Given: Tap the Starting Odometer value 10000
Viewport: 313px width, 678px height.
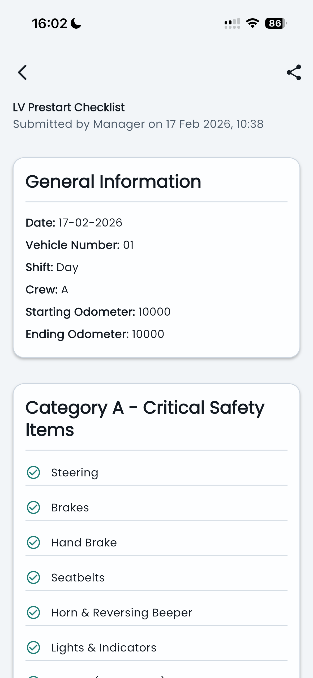Looking at the screenshot, I should pyautogui.click(x=154, y=311).
